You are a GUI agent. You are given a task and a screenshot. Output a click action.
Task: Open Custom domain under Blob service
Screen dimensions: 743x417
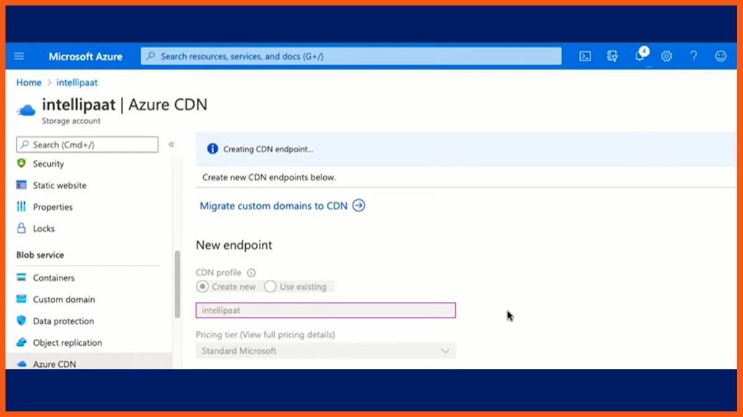pos(64,300)
